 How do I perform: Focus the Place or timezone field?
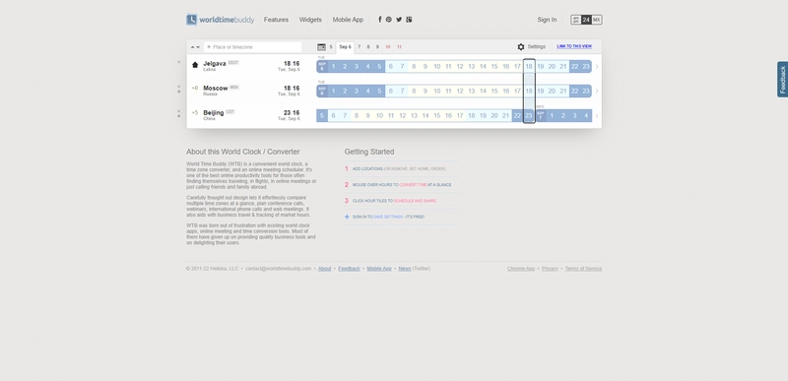(253, 47)
